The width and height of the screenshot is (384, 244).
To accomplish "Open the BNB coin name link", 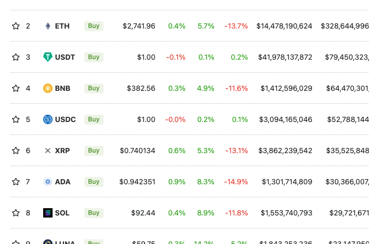I will [62, 88].
